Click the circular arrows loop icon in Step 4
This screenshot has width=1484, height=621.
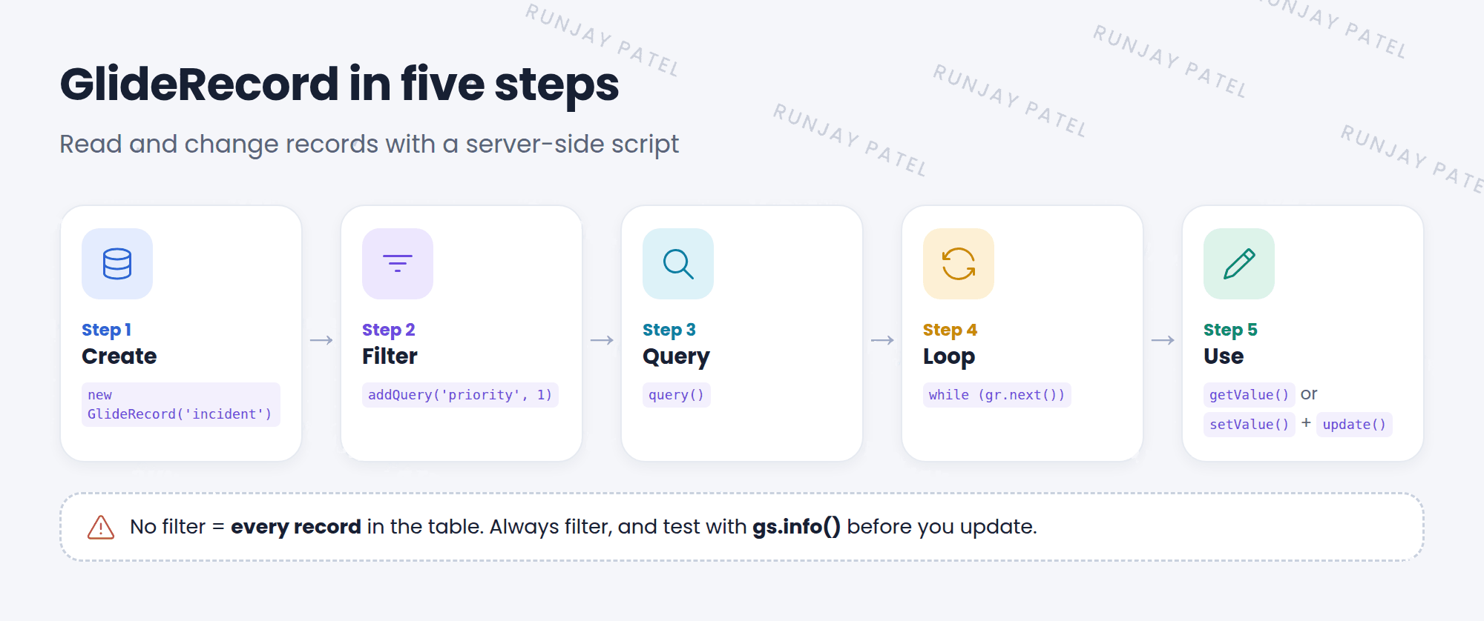pos(959,264)
